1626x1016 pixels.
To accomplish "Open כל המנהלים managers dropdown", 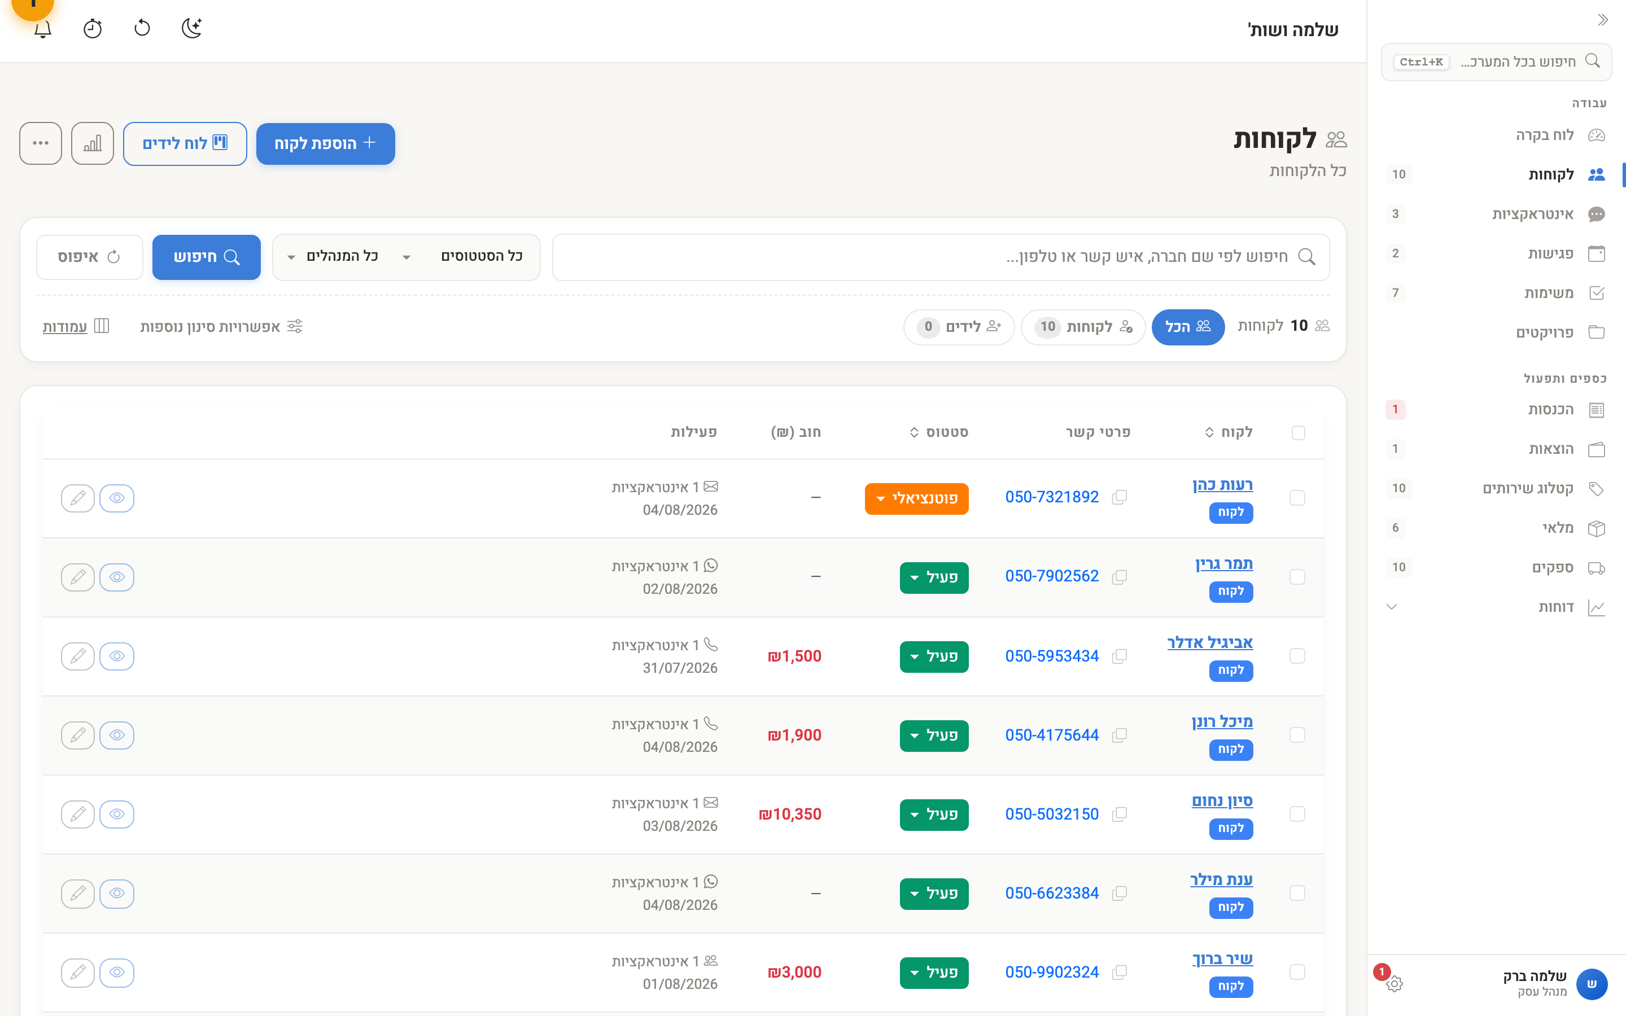I will pos(333,257).
